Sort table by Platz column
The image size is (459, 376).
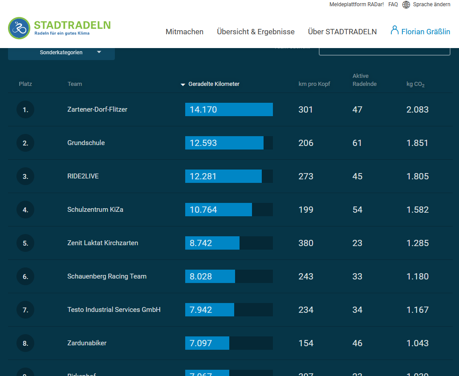point(25,84)
